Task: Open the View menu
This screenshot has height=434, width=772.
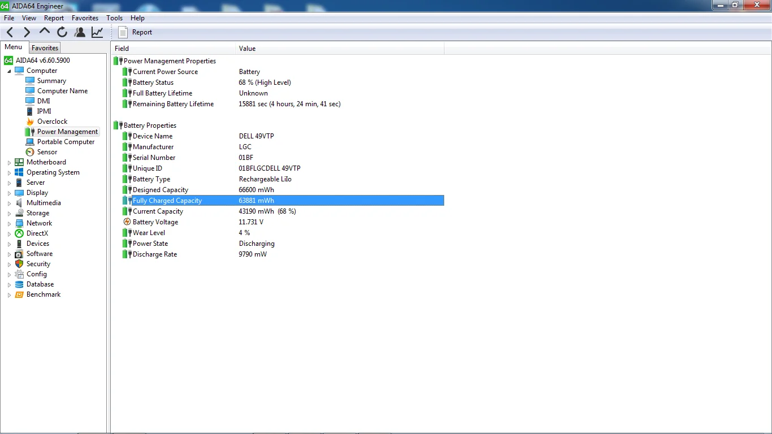Action: 29,18
